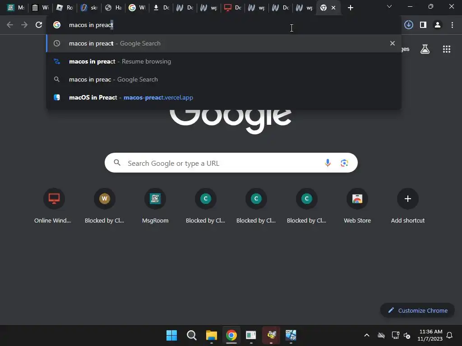
Task: Click the Add shortcut button
Action: (x=408, y=205)
